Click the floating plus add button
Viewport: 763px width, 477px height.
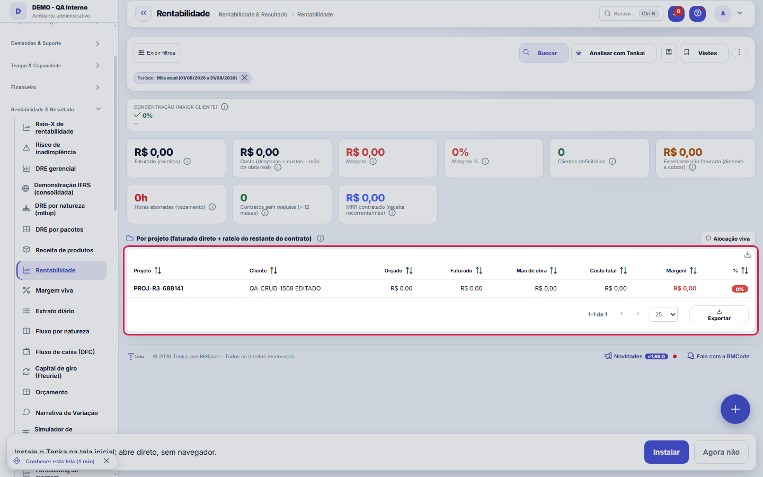coord(735,409)
